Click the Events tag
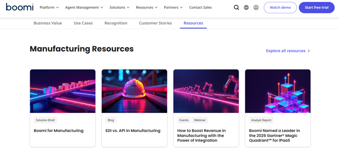 pos(184,120)
